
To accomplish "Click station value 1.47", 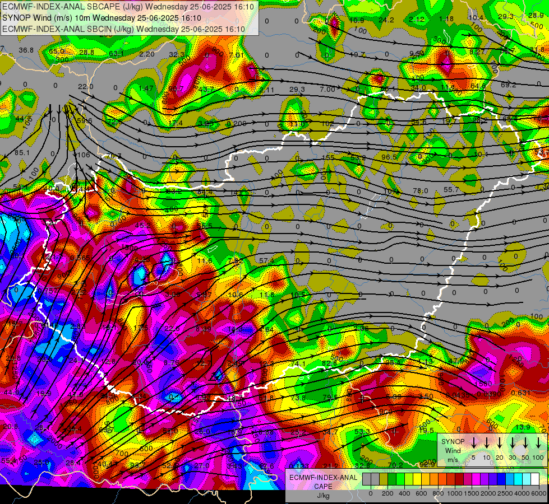I will coord(146,88).
